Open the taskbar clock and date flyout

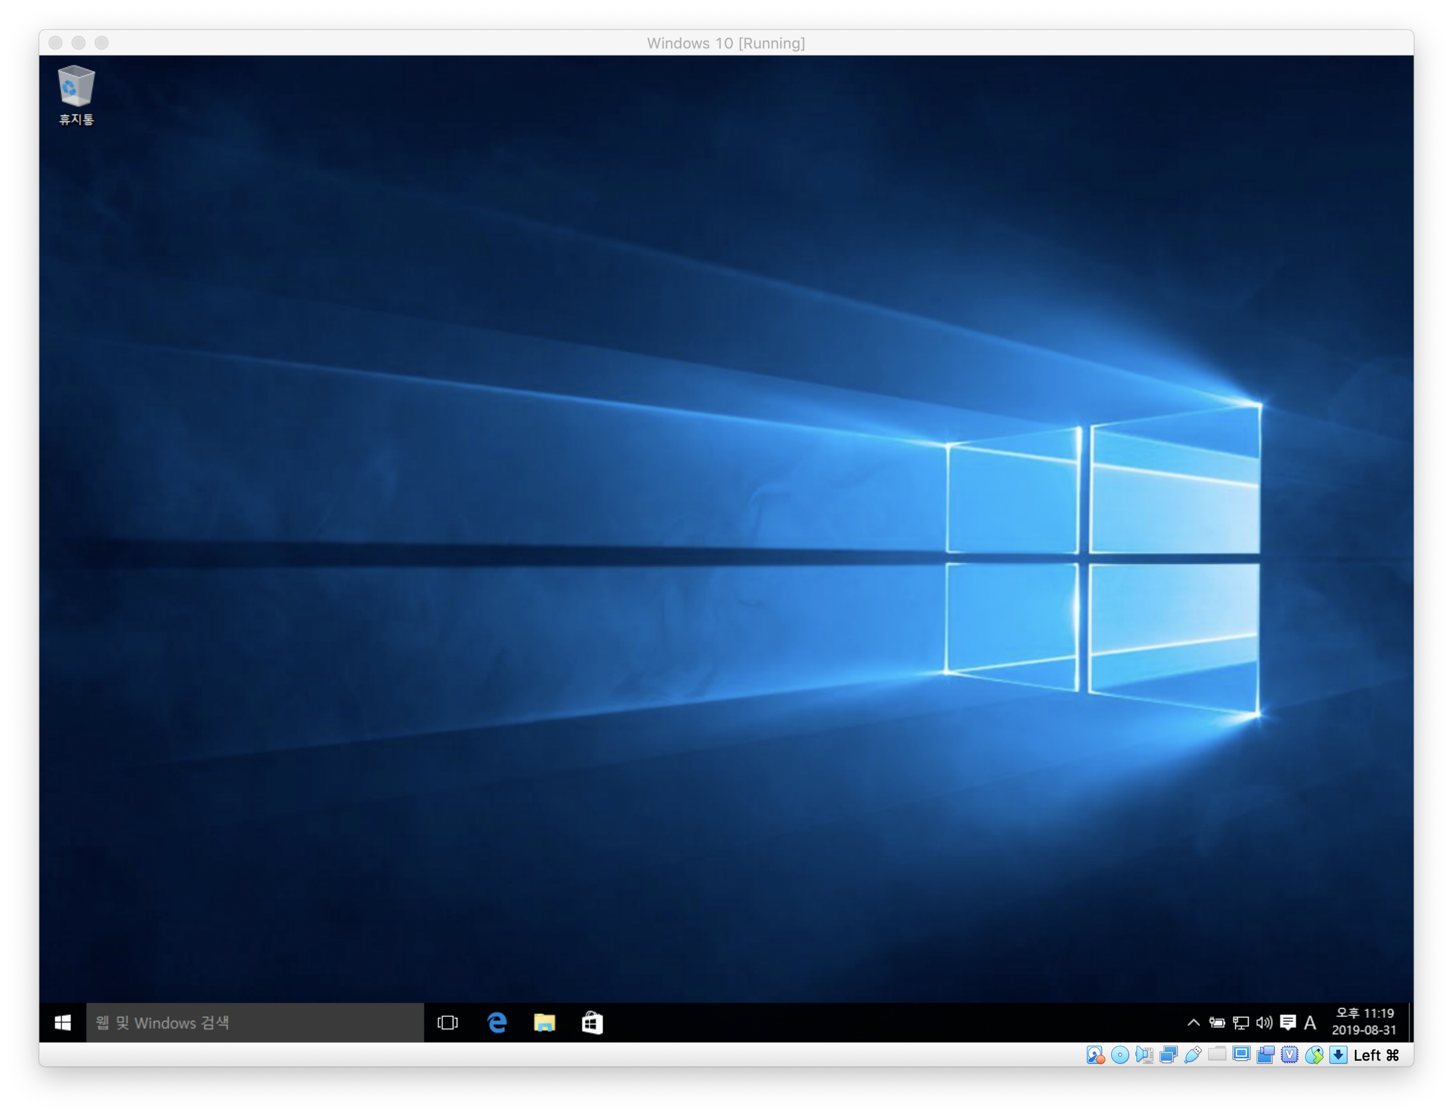[1364, 1022]
